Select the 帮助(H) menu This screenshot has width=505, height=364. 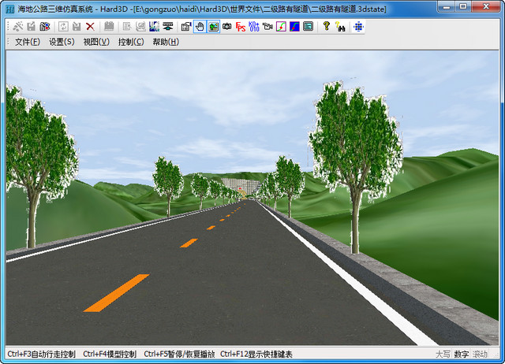click(x=166, y=42)
